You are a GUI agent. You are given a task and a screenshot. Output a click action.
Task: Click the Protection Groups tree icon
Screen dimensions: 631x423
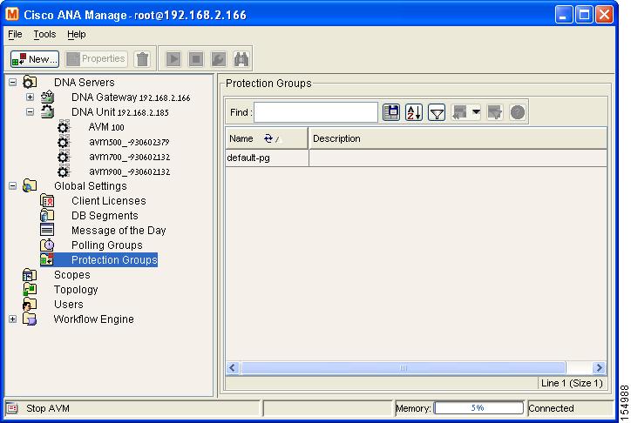(x=47, y=259)
